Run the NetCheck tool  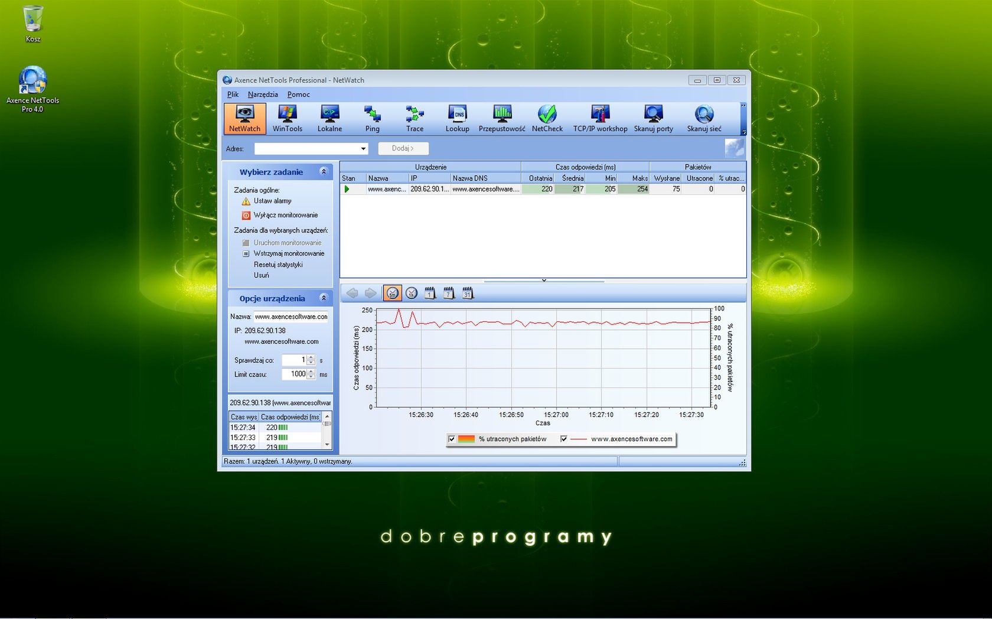546,118
